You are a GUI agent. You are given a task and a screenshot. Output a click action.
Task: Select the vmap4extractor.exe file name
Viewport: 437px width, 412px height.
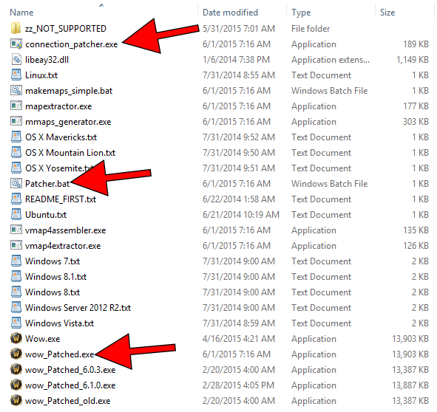(x=63, y=246)
